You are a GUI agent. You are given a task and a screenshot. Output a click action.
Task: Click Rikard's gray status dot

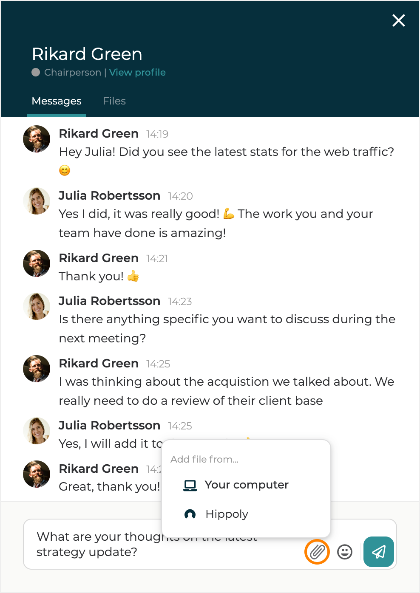point(36,72)
